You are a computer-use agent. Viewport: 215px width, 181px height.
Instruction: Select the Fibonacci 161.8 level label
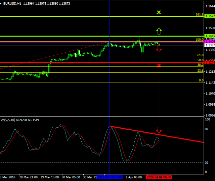(x=200, y=15)
